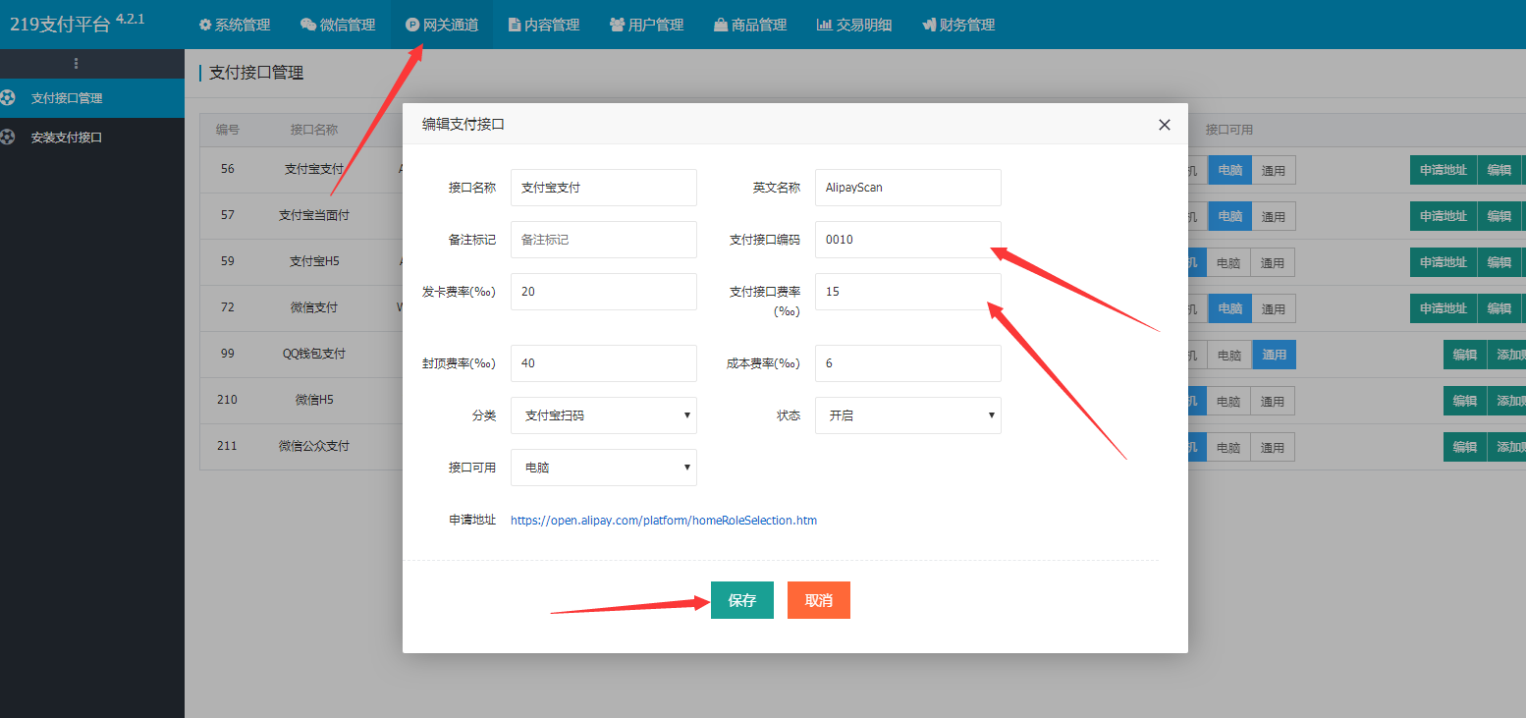Toggle 通用 for row 211 微信公众支付
The height and width of the screenshot is (718, 1526).
pos(1274,447)
